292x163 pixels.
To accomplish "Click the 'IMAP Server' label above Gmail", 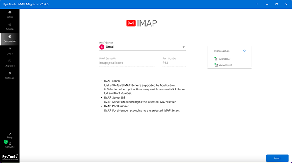I will coord(106,43).
